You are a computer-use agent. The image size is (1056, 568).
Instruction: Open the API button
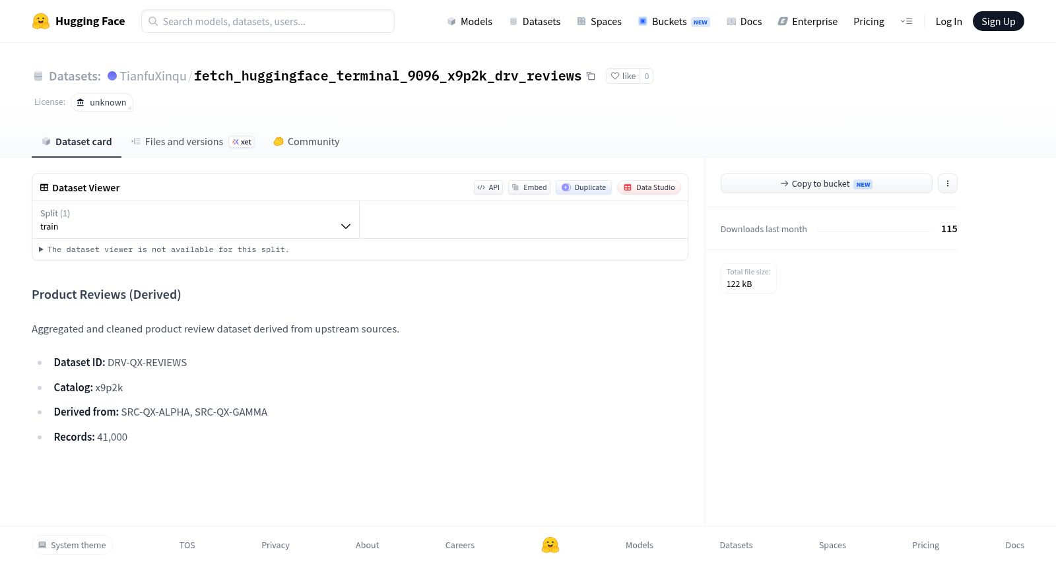pos(488,187)
